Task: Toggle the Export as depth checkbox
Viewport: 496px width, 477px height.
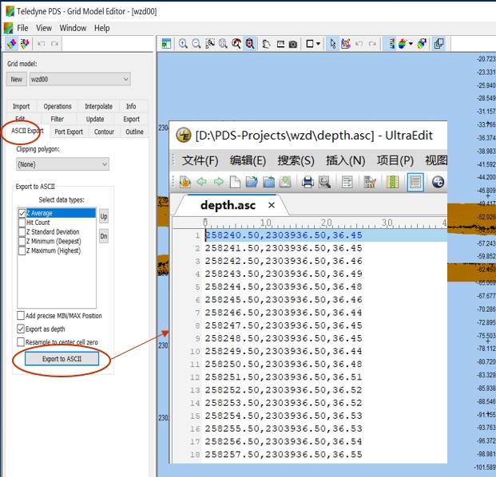Action: [21, 329]
